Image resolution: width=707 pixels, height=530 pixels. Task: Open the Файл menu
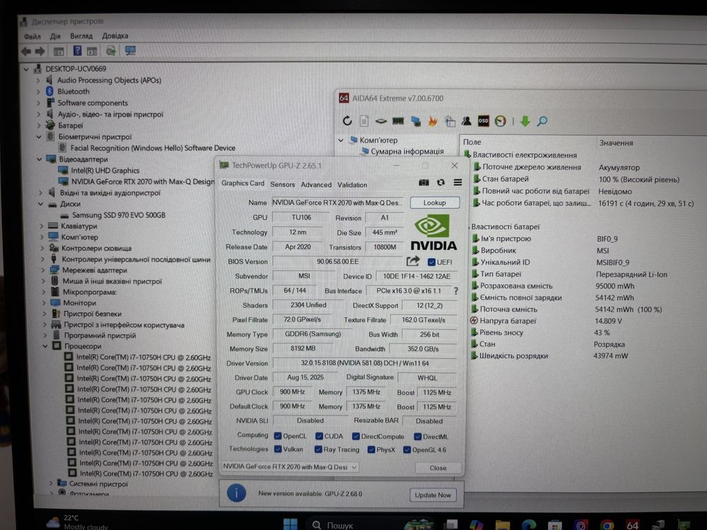coord(32,36)
